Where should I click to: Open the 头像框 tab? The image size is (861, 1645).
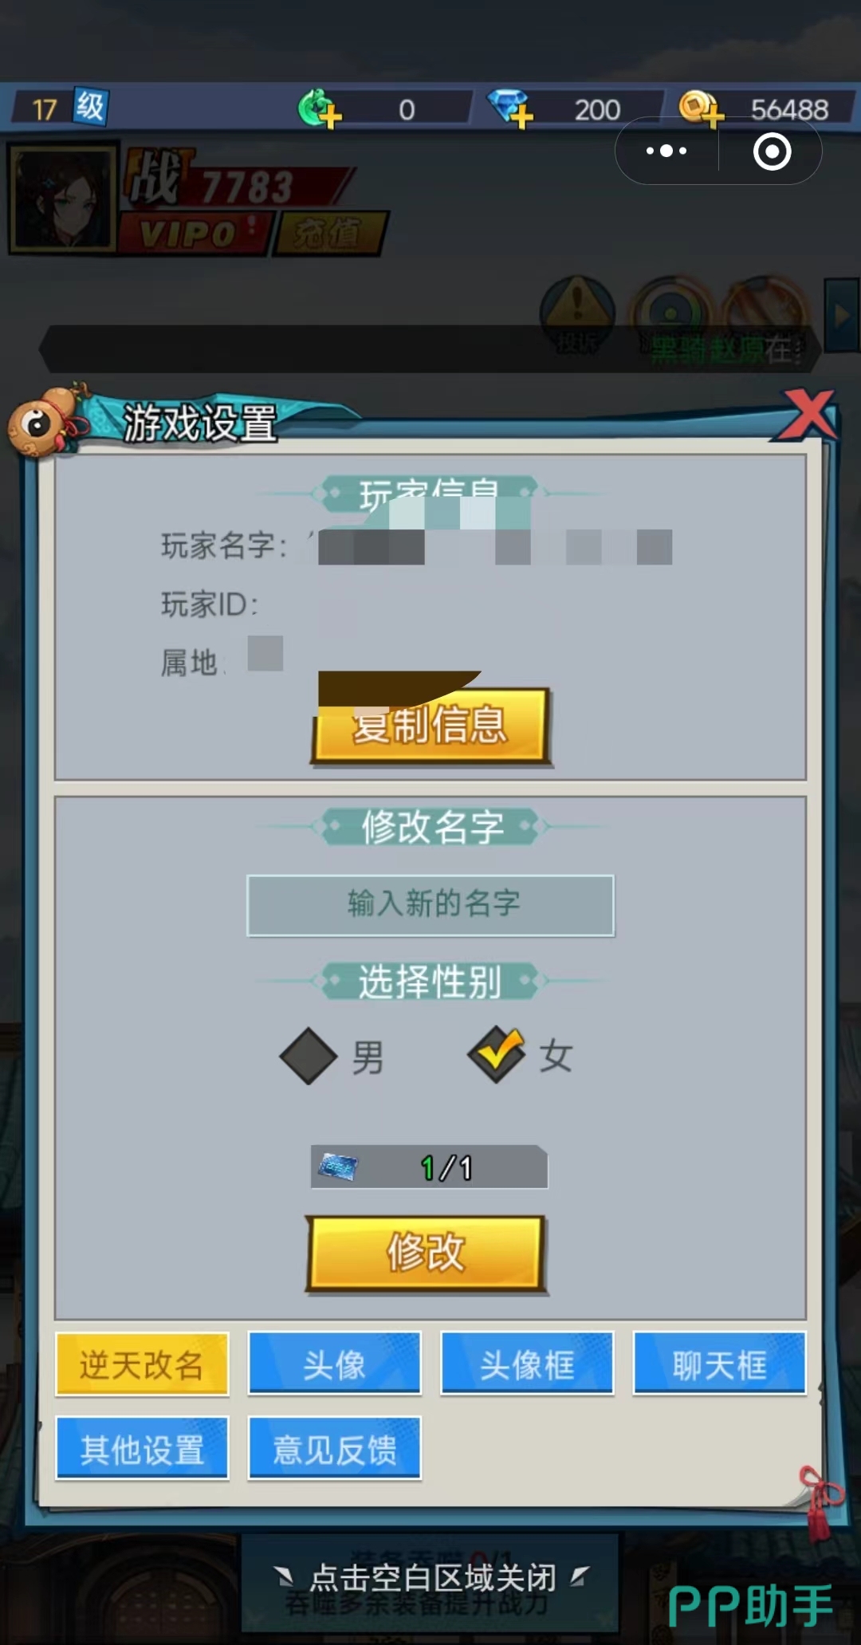[527, 1364]
